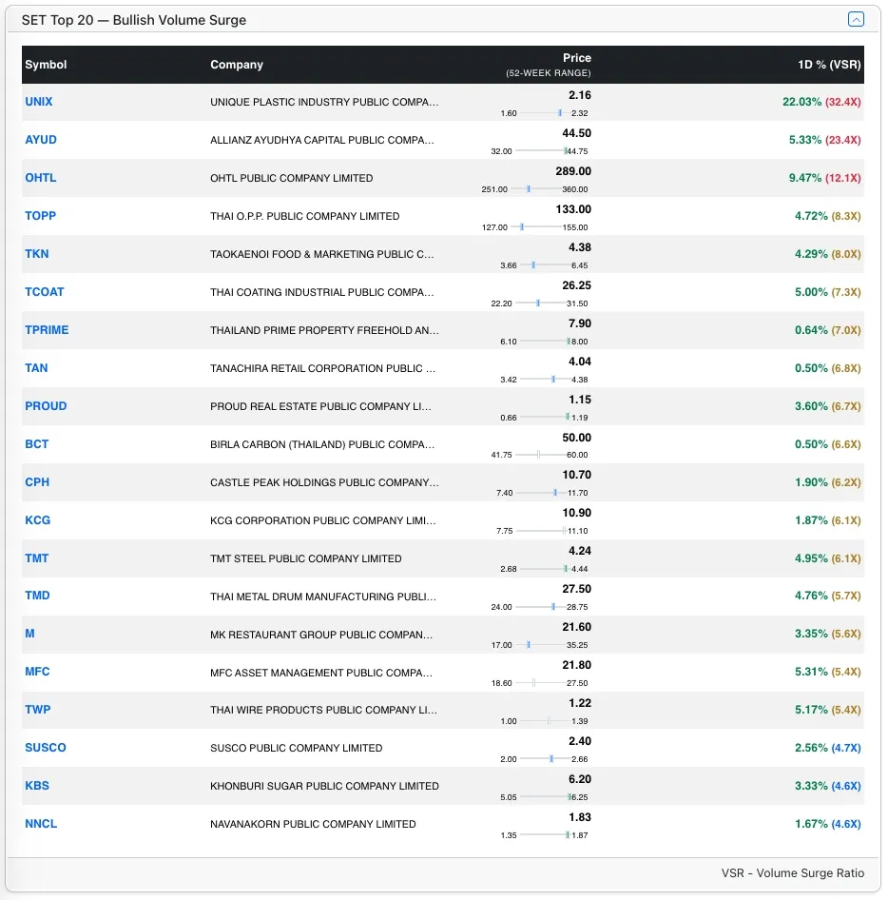Screen dimensions: 888x900
Task: Click M 52-week range bar marker
Action: pyautogui.click(x=529, y=645)
